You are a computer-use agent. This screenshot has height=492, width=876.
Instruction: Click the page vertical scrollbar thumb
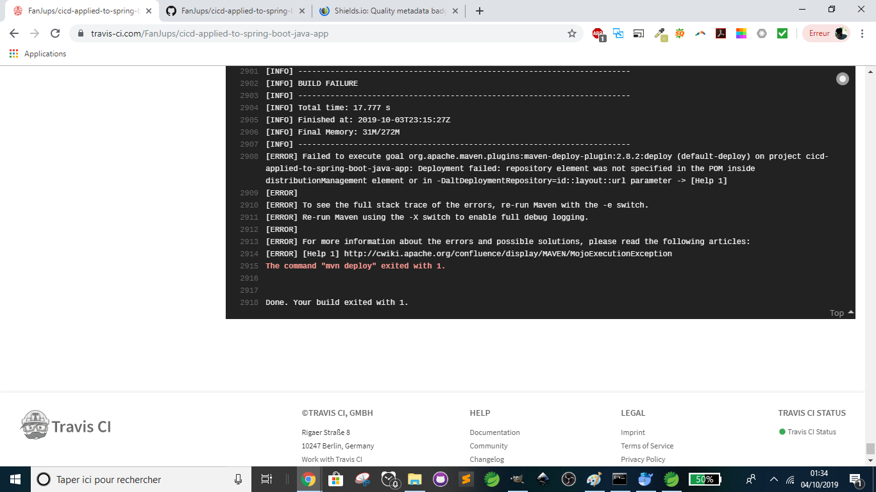pyautogui.click(x=870, y=448)
